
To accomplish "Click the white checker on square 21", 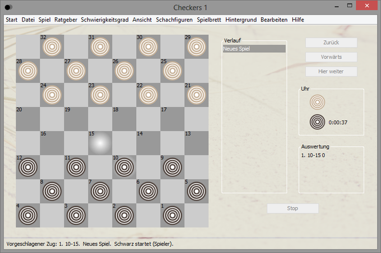I will click(x=196, y=95).
